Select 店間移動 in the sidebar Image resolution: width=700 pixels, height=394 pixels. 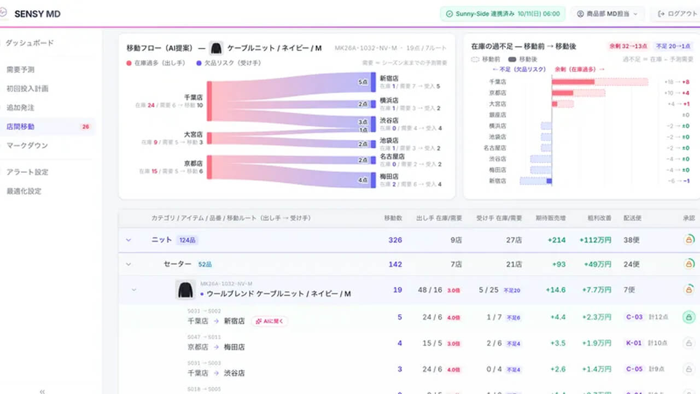[x=48, y=126]
